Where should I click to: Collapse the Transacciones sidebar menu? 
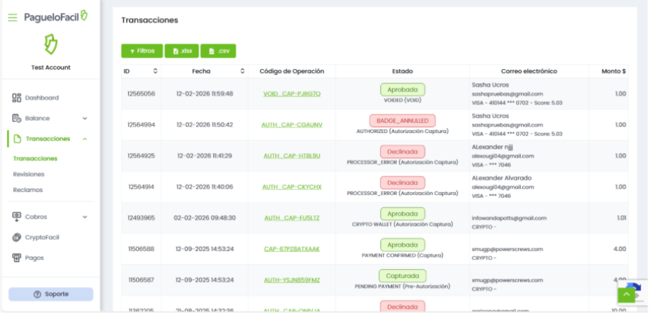point(84,139)
